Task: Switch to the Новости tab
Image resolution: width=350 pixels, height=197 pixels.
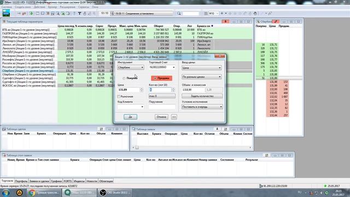Action: pyautogui.click(x=92, y=181)
